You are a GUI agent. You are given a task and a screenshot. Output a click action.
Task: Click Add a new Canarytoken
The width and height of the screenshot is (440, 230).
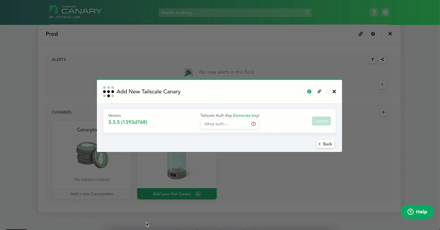[92, 194]
